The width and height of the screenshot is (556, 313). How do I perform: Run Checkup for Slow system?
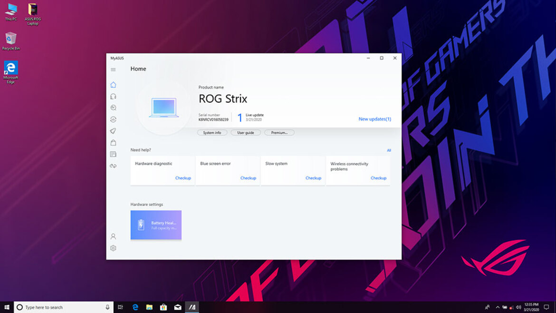click(314, 178)
